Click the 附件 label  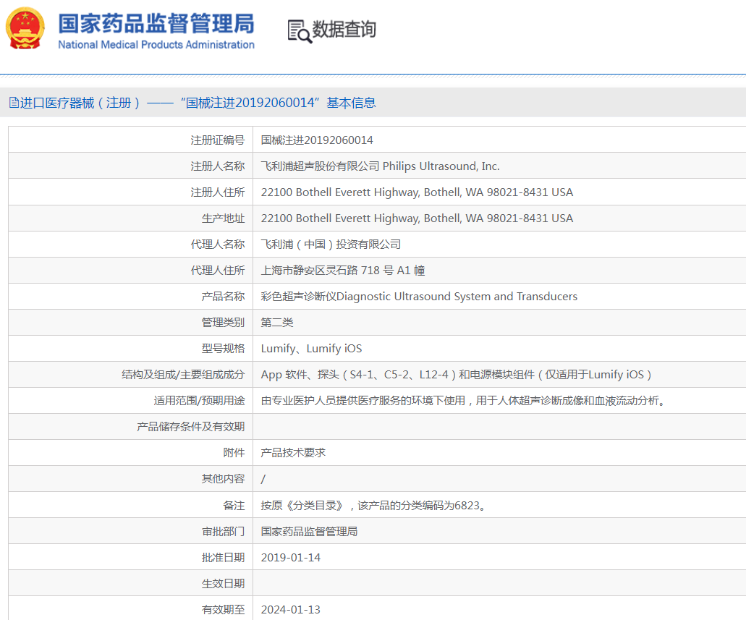pos(234,453)
